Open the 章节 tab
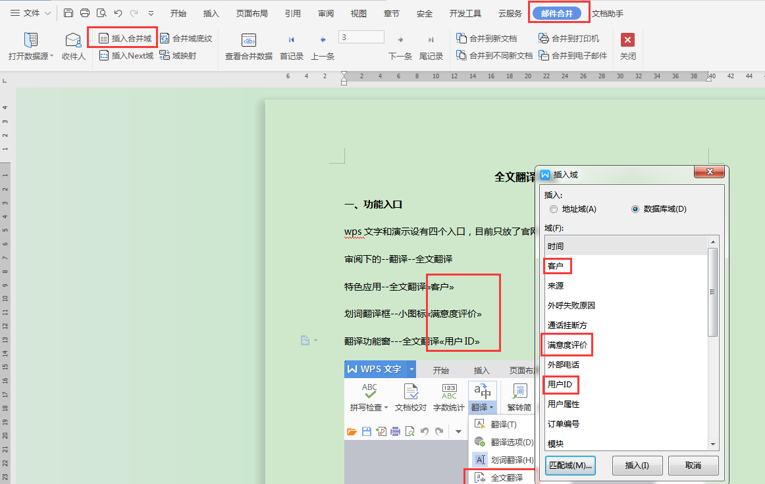 [391, 14]
